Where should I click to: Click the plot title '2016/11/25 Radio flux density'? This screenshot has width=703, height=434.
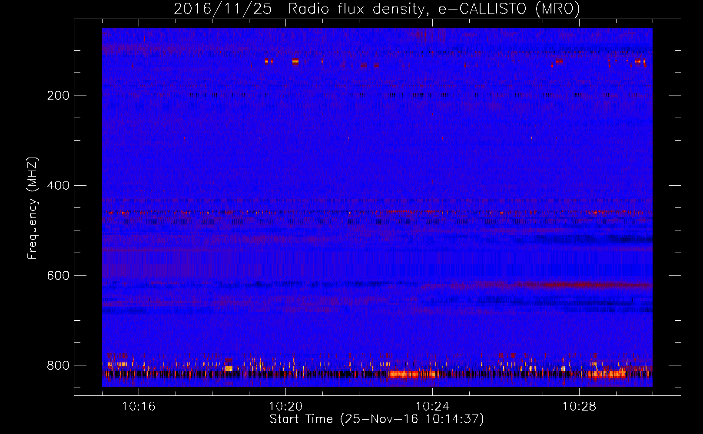point(377,9)
